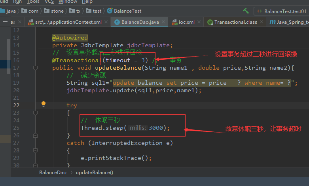
Task: Click the e.printStackTrace() statement
Action: tap(116, 158)
